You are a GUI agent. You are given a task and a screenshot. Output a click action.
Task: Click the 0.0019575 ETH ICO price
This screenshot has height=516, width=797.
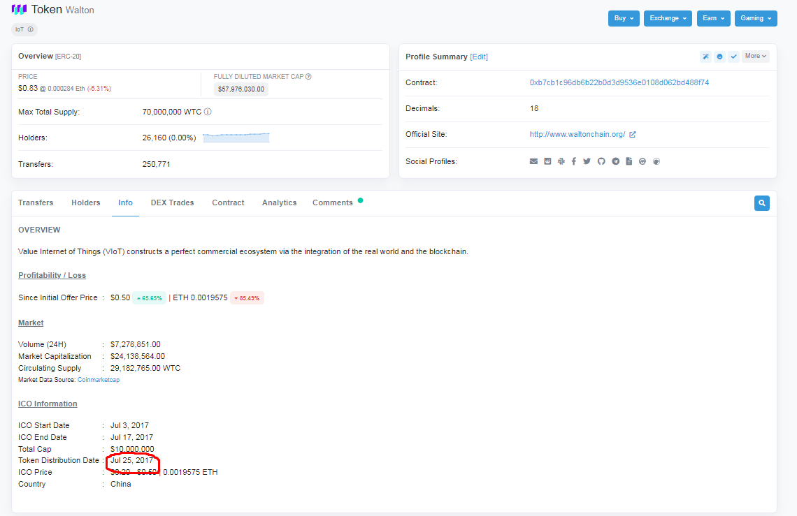point(191,472)
